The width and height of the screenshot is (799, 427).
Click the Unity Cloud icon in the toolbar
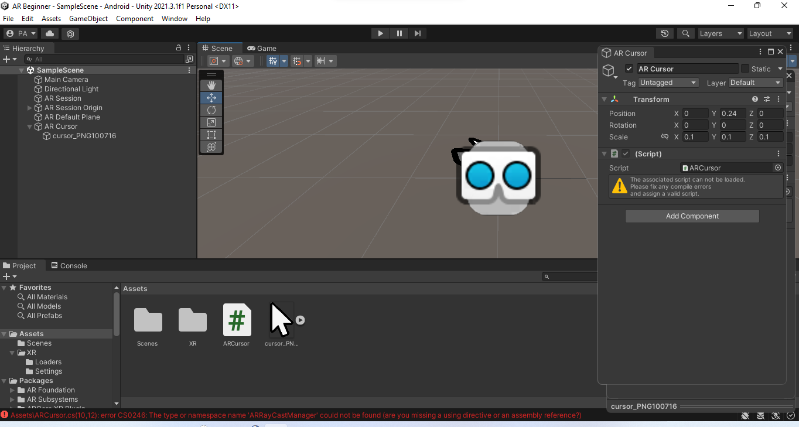click(x=49, y=33)
